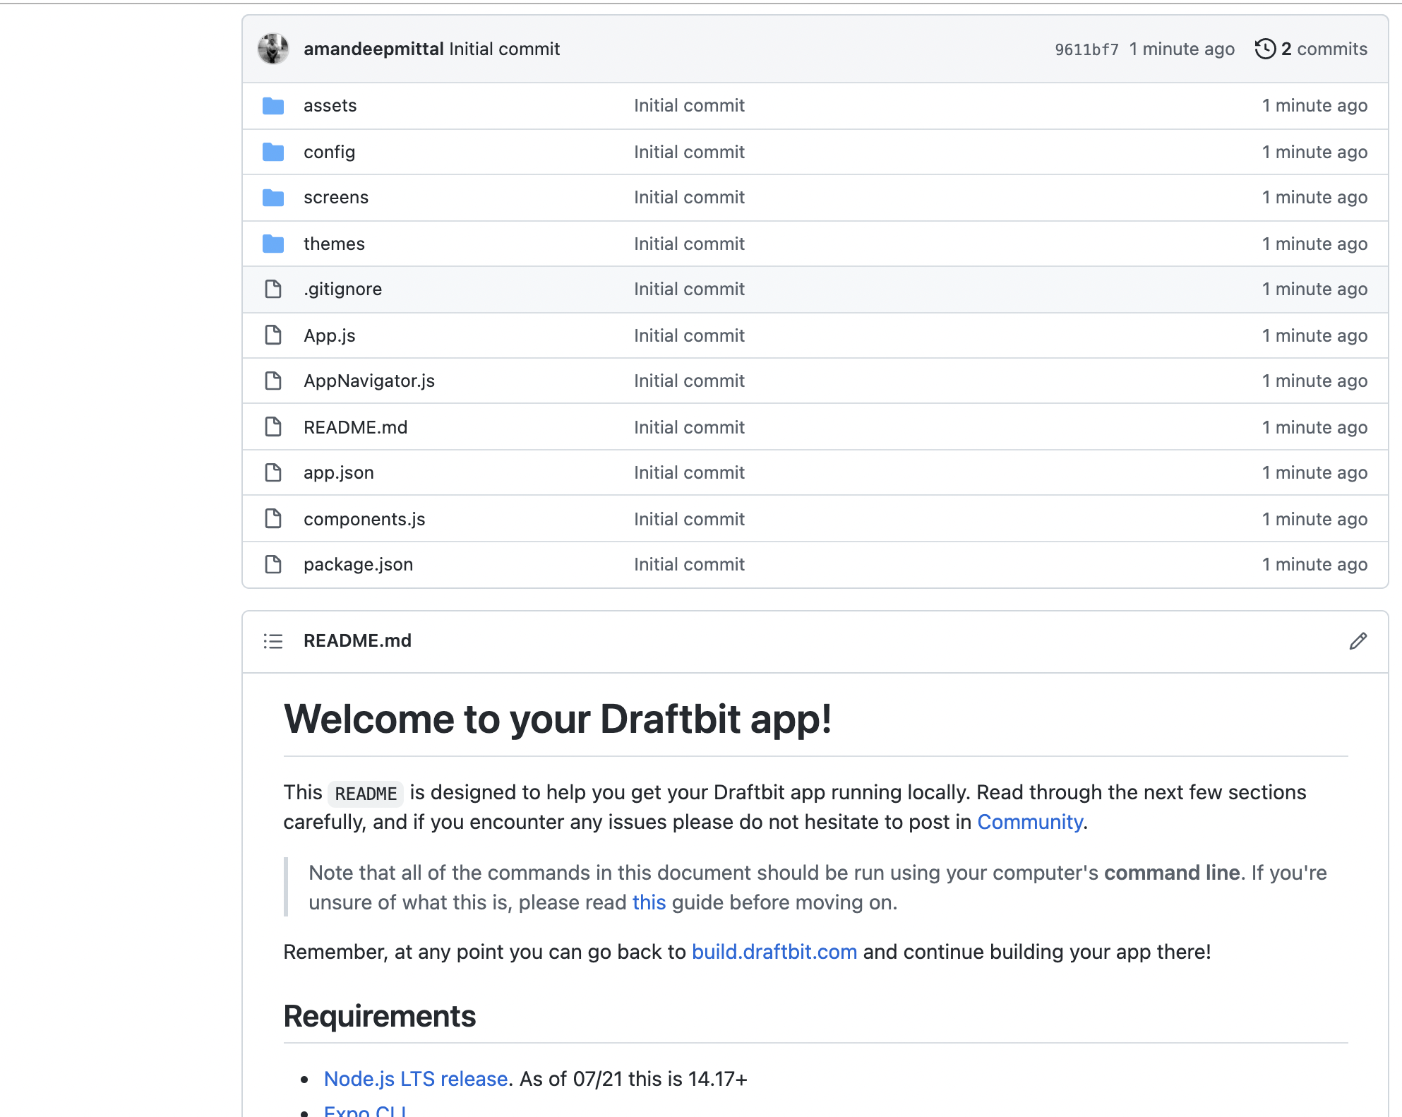Click the inline README code label

pos(366,794)
